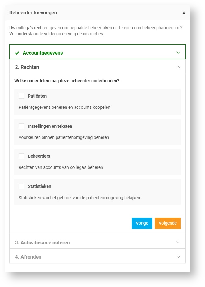This screenshot has width=205, height=287.
Task: Click the green checkmark next to Accountgegevens
Action: point(17,53)
